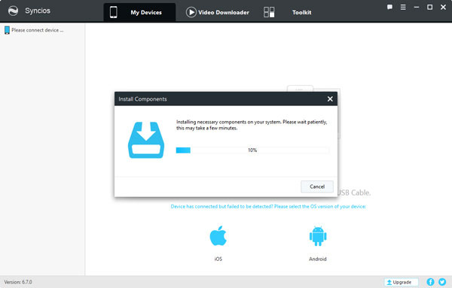This screenshot has width=452, height=288.
Task: Click the Syncios logo icon
Action: [x=13, y=11]
